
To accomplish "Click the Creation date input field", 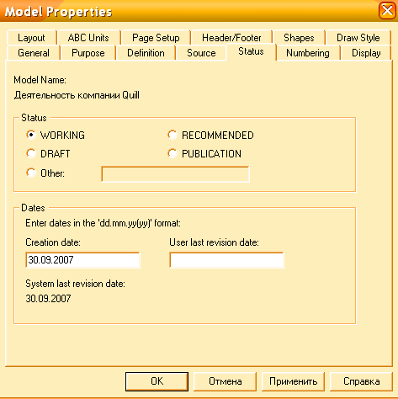I will coord(82,260).
